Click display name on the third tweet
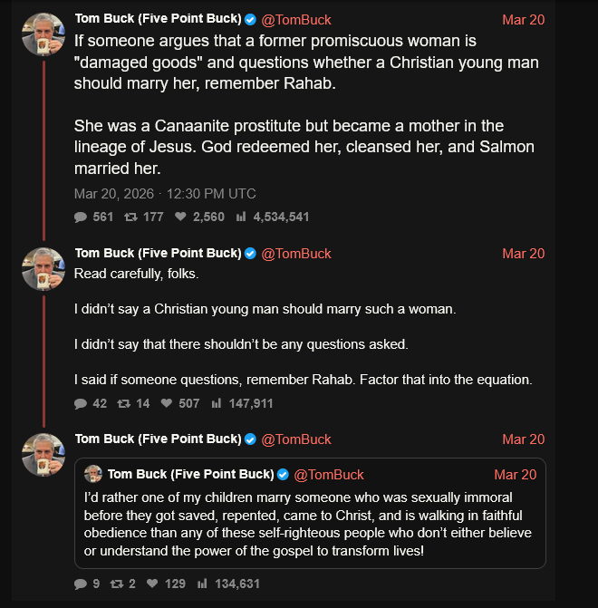Image resolution: width=598 pixels, height=608 pixels. (158, 439)
